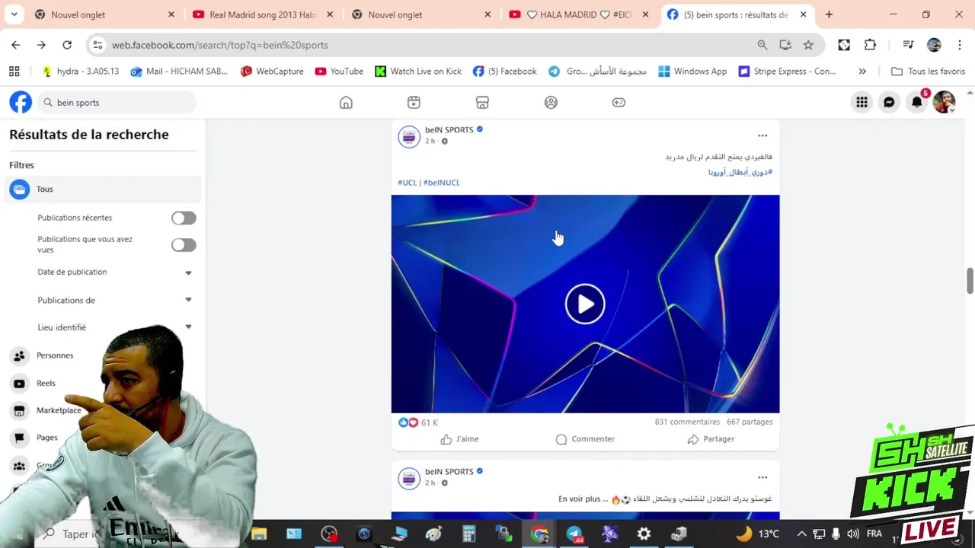Screen dimensions: 975x548
Task: Expand Date de publication dropdown
Action: [x=188, y=272]
